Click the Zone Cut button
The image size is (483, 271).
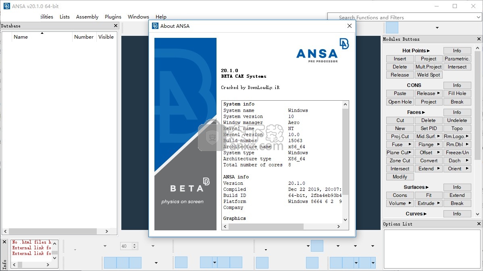point(400,161)
